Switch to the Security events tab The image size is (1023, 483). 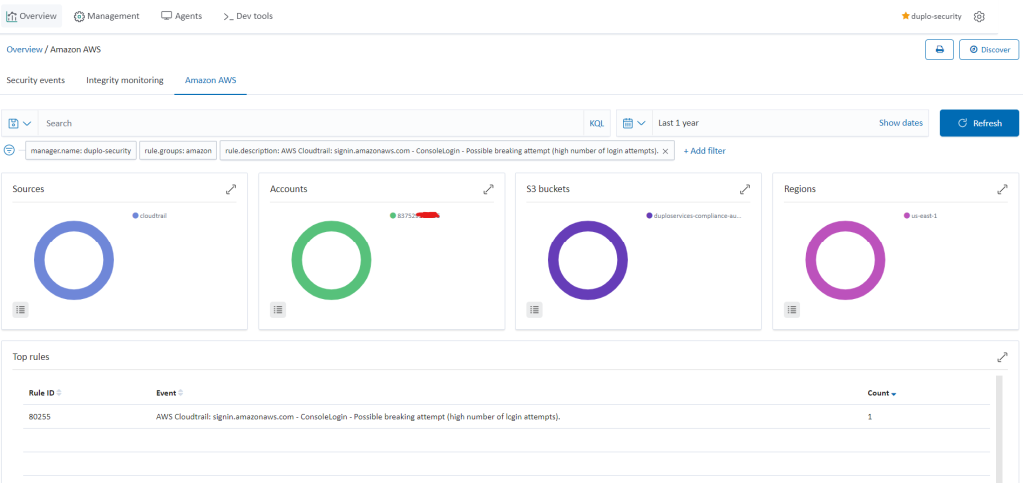pos(36,80)
